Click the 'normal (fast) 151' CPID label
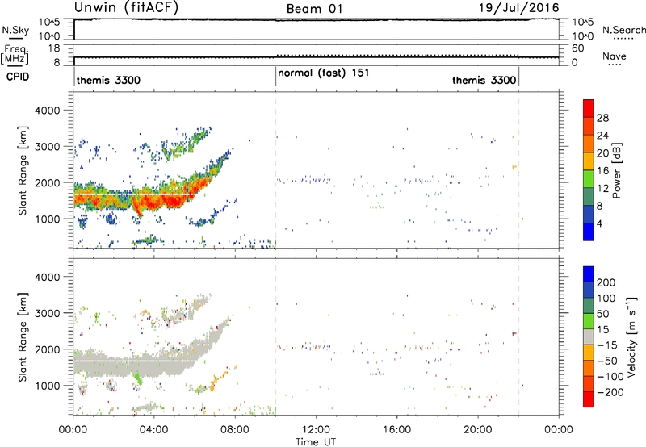The width and height of the screenshot is (646, 447). click(x=324, y=73)
